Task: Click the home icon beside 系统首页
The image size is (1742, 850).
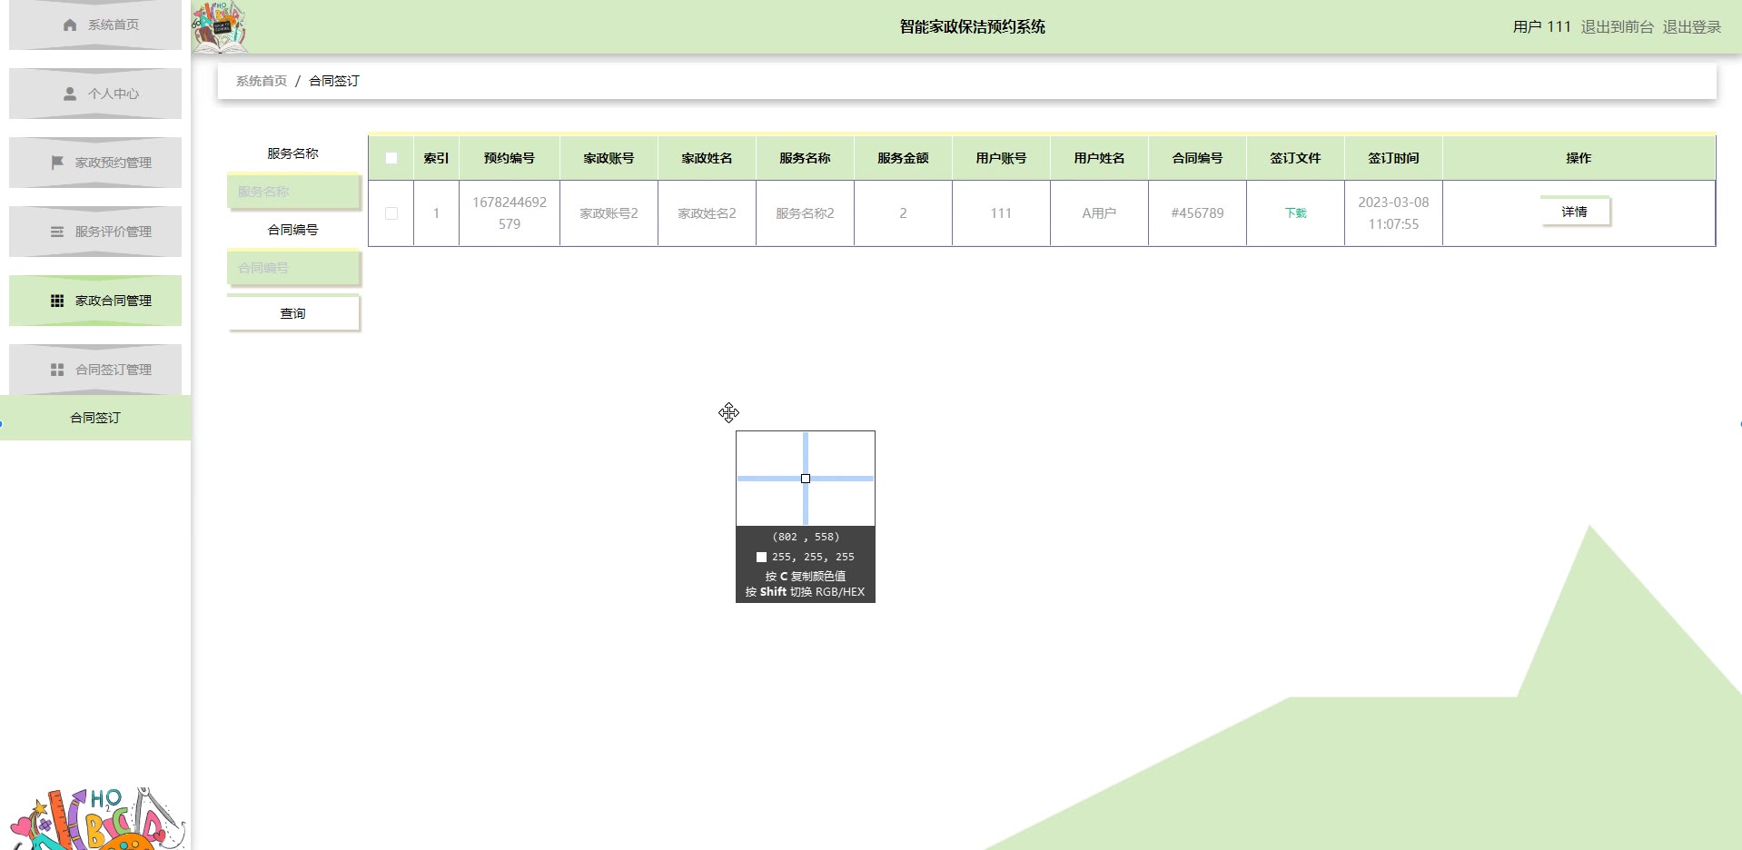Action: (x=70, y=25)
